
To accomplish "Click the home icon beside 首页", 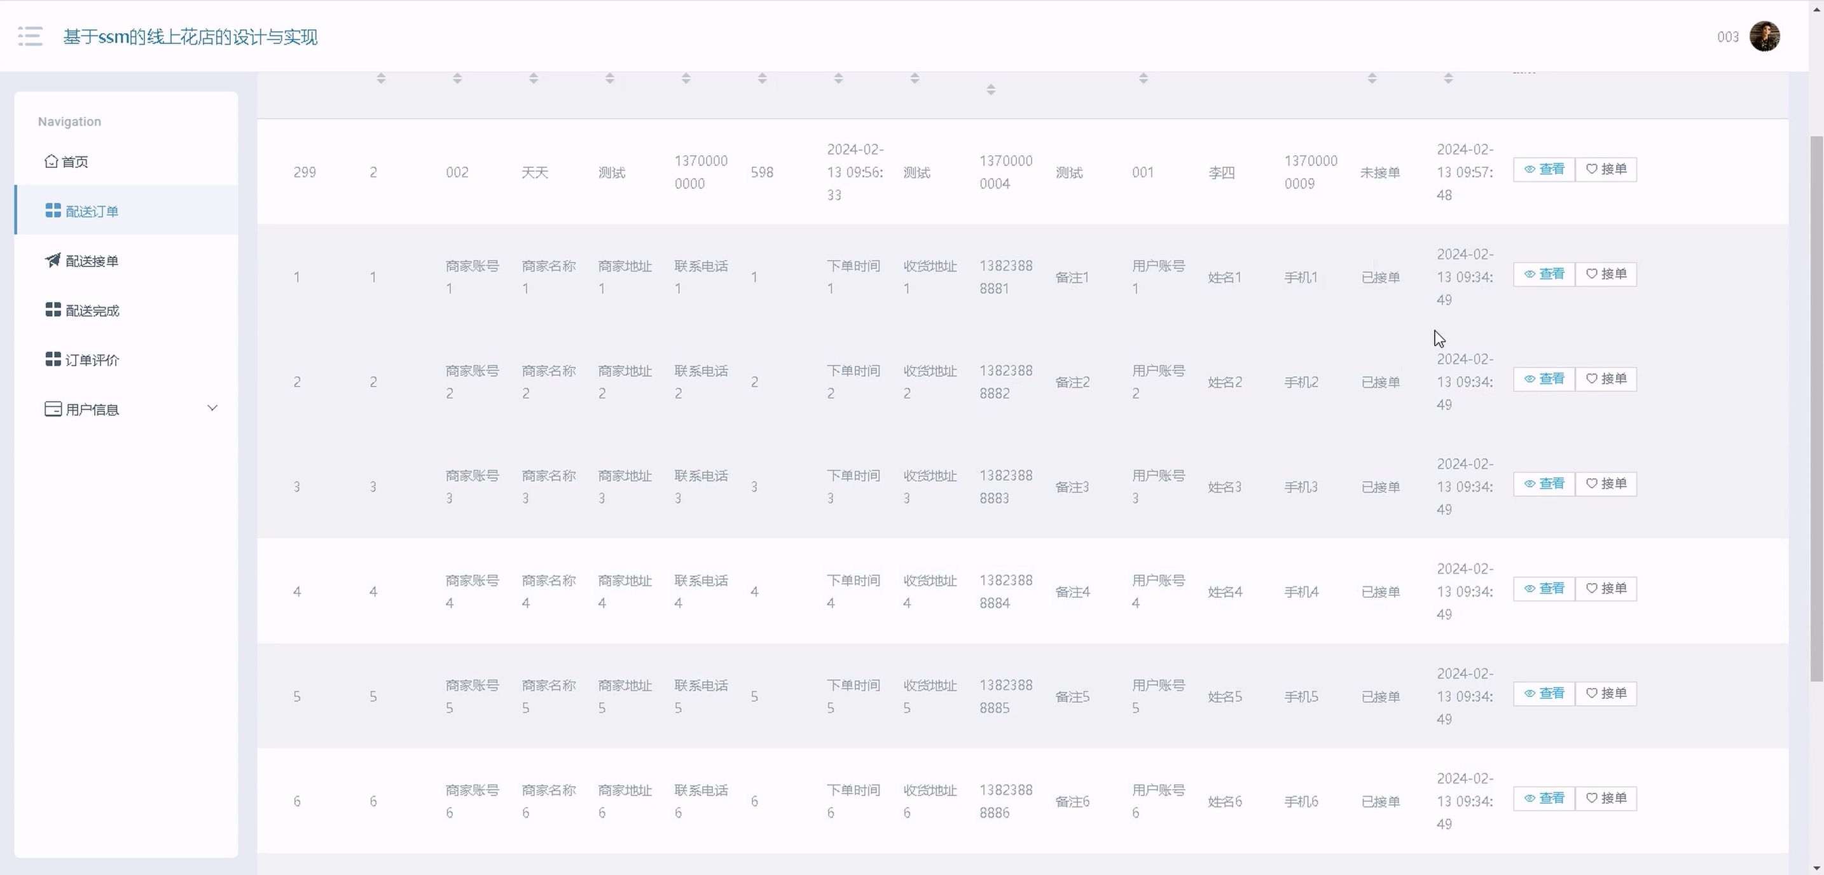I will click(51, 161).
